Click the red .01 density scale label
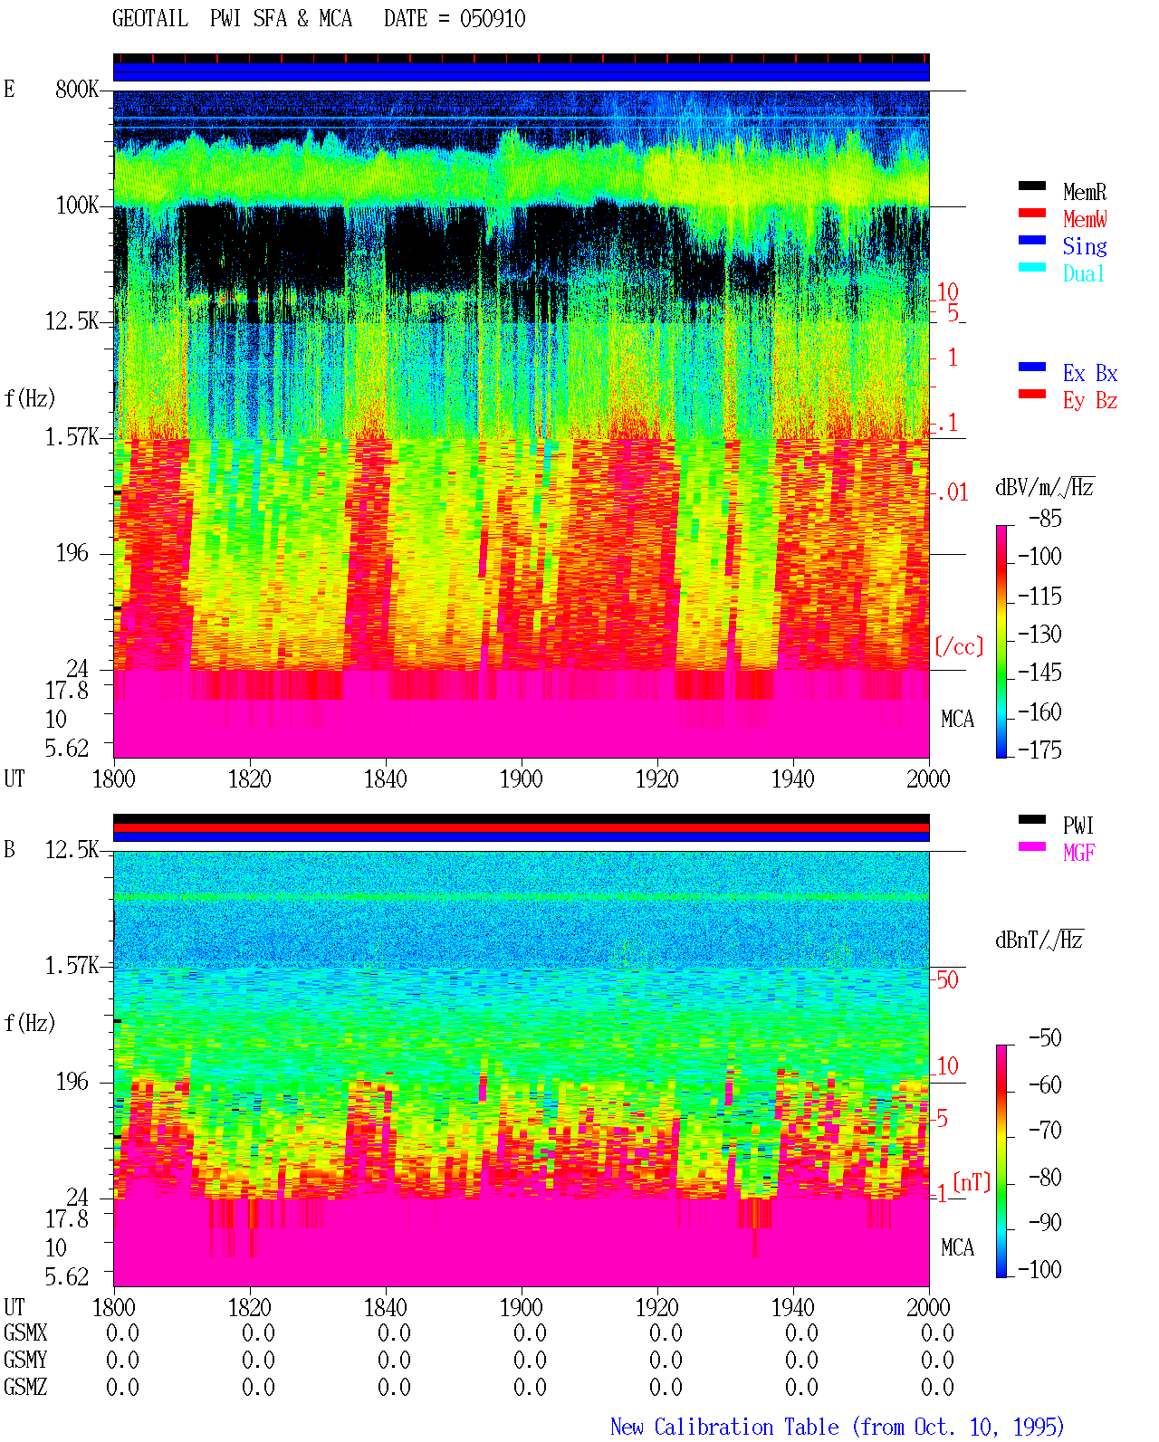 (x=953, y=492)
